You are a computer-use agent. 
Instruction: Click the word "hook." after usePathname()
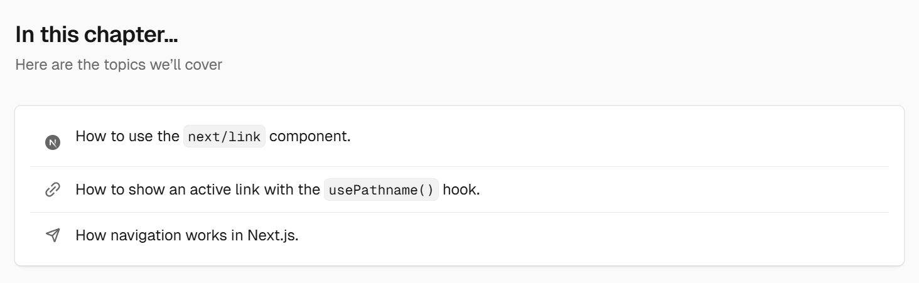tap(461, 189)
